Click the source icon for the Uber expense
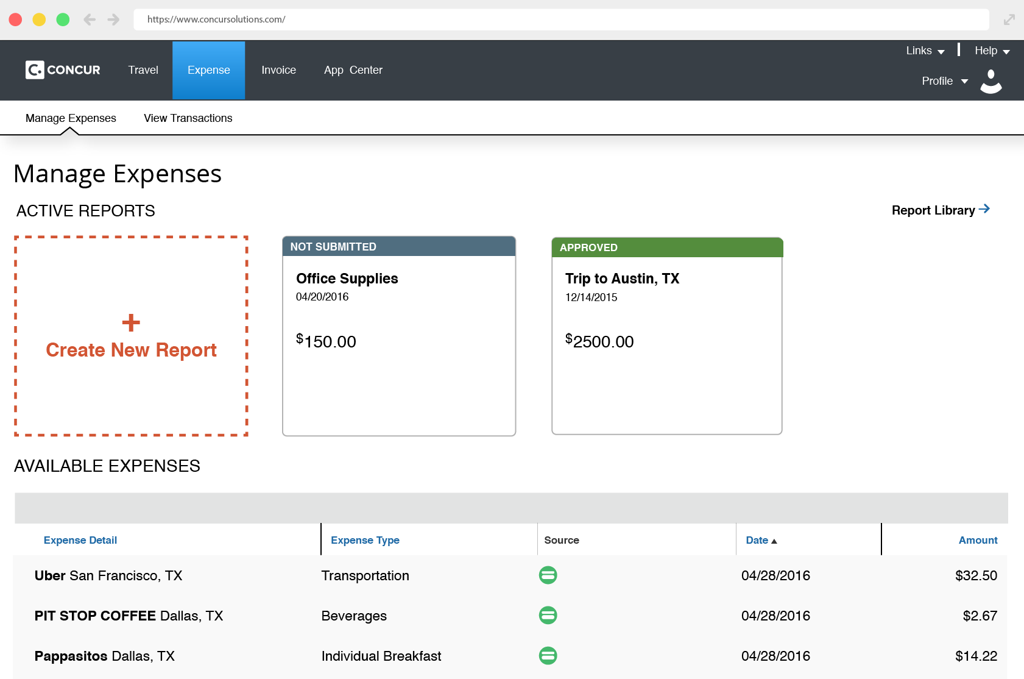Viewport: 1024px width, 679px height. 548,575
